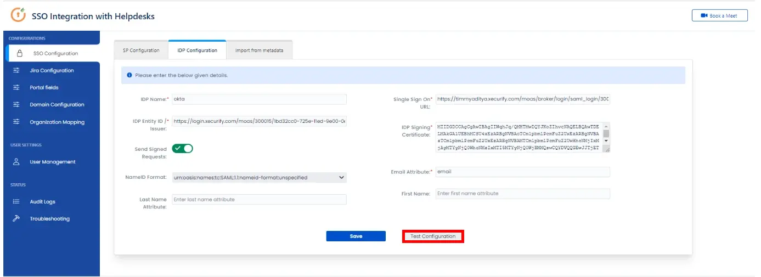Click the "Please enter the below given details." text

[181, 75]
